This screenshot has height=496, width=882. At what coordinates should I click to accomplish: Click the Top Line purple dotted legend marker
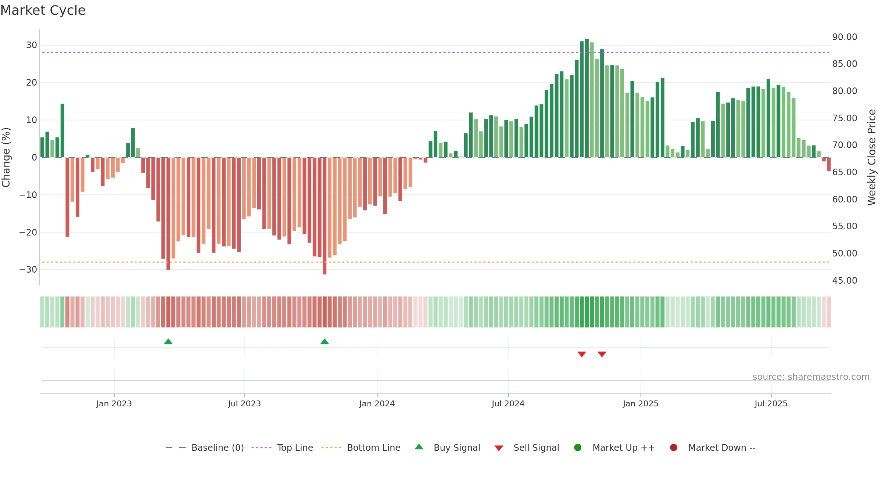[261, 448]
